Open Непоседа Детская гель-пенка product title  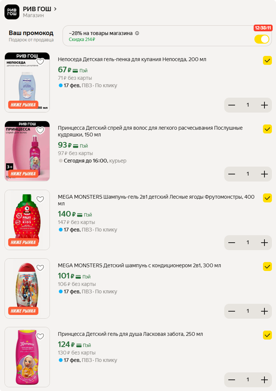click(132, 59)
